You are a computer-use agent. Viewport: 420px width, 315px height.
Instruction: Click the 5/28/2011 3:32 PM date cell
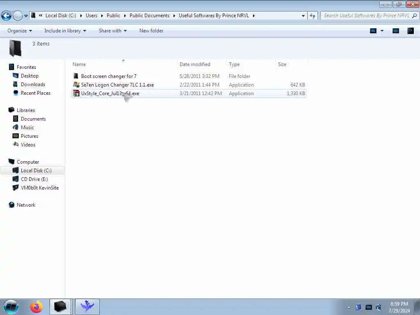click(199, 76)
